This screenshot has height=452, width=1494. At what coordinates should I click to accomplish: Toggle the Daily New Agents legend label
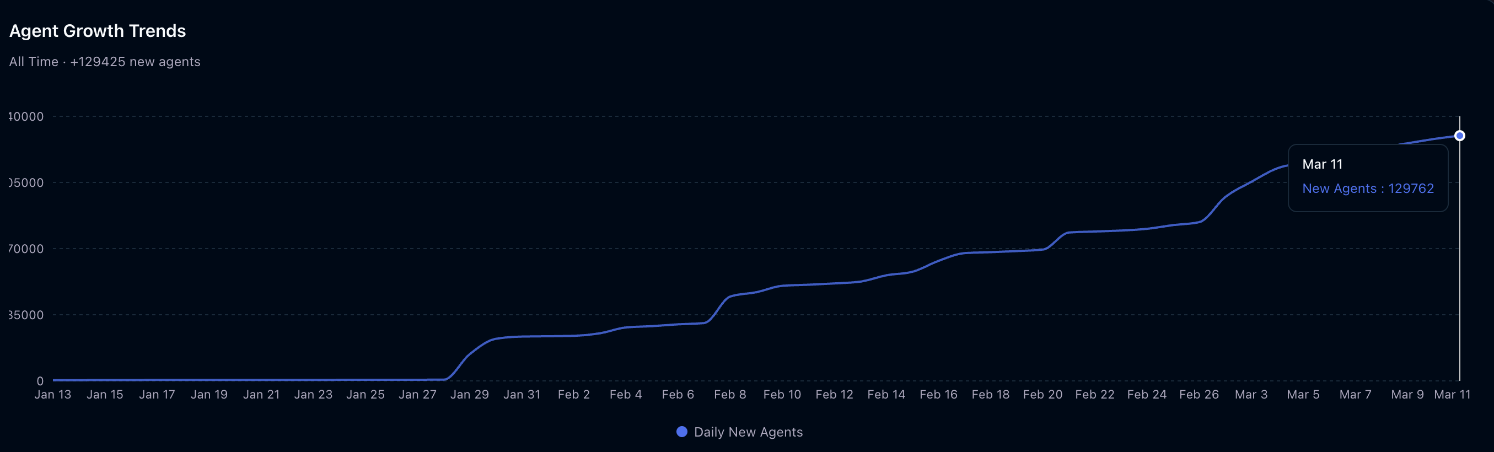tap(748, 432)
